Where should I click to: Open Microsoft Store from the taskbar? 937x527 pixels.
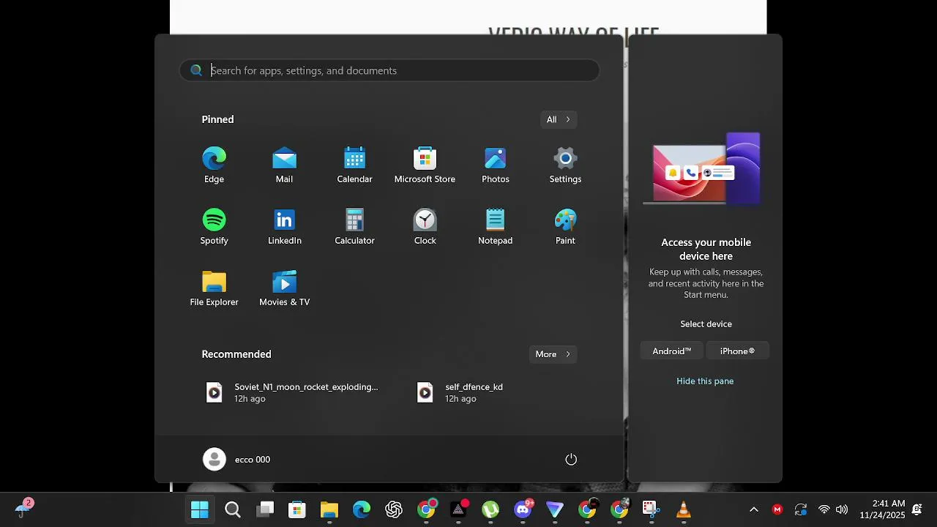click(297, 509)
